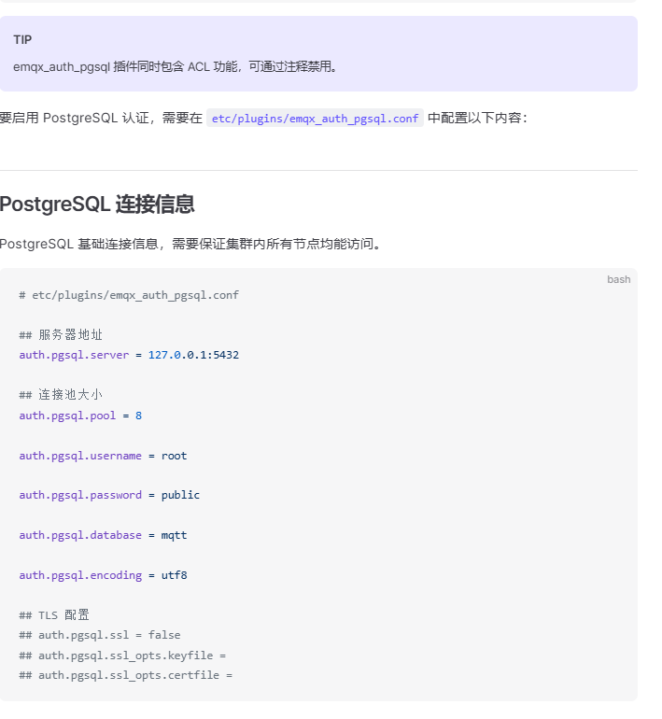The image size is (662, 719).
Task: Click the auth.pgsql.encoding key
Action: tap(80, 575)
